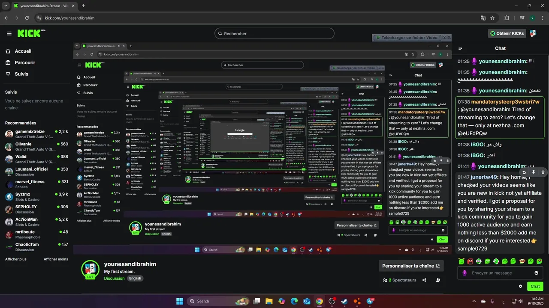This screenshot has height=308, width=549.
Task: Pin the junertw49 chat message
Action: pyautogui.click(x=534, y=172)
